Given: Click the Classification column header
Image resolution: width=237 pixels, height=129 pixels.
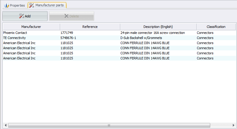Looking at the screenshot, I should (x=216, y=27).
